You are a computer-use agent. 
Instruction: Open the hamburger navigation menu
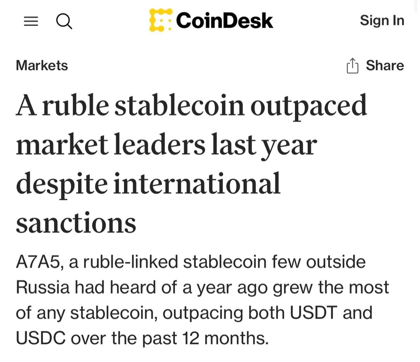point(31,21)
